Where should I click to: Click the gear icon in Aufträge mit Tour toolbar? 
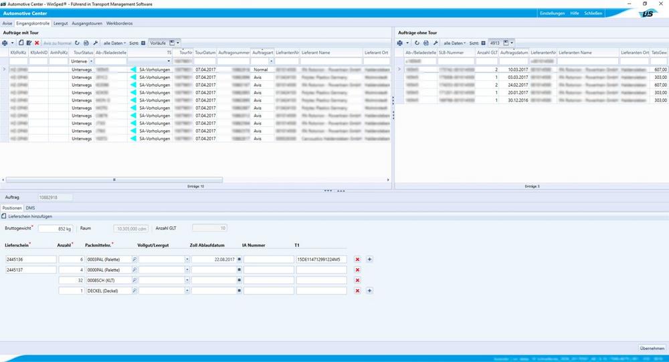[5, 43]
